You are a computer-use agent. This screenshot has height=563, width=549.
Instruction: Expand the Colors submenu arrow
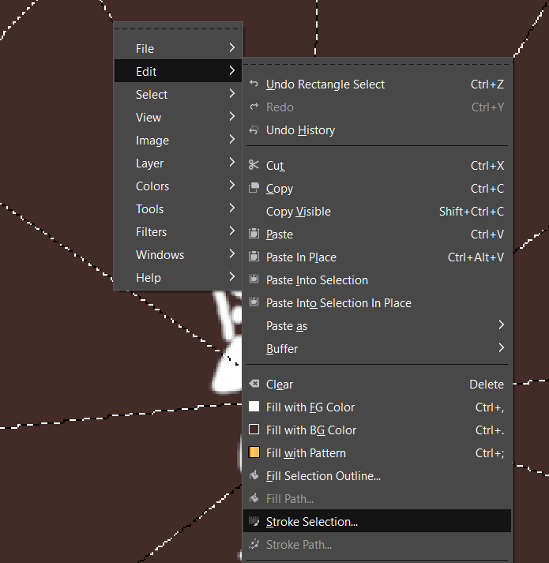(x=232, y=186)
